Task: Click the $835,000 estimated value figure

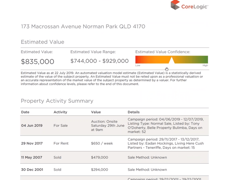Action: pyautogui.click(x=37, y=62)
